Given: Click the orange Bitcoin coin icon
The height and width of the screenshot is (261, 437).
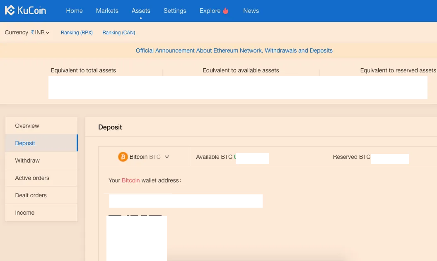Looking at the screenshot, I should coord(123,157).
